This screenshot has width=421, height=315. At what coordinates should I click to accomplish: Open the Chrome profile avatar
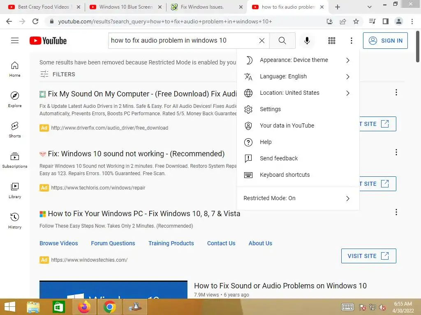pyautogui.click(x=399, y=21)
